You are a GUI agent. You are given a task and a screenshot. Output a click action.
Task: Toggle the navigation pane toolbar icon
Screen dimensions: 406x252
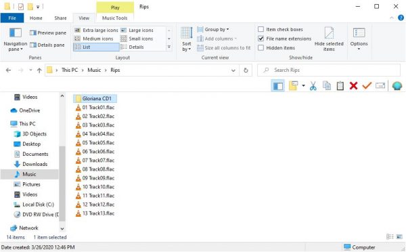278,86
